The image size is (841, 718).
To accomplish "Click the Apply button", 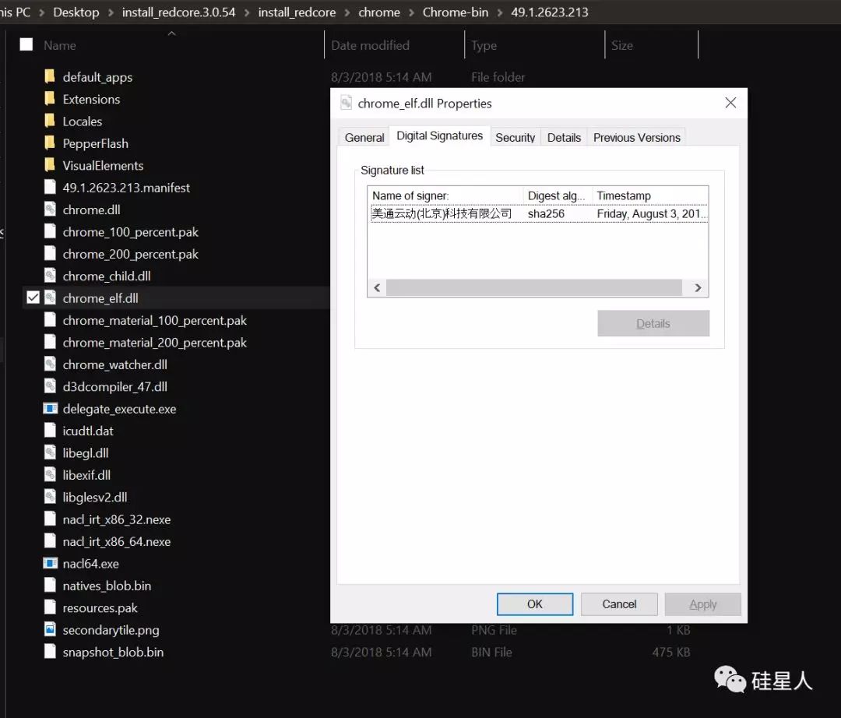I will coord(702,604).
